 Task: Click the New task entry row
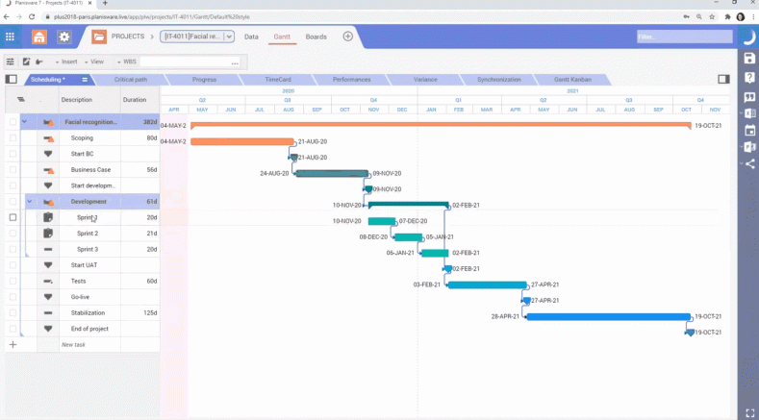[x=90, y=344]
